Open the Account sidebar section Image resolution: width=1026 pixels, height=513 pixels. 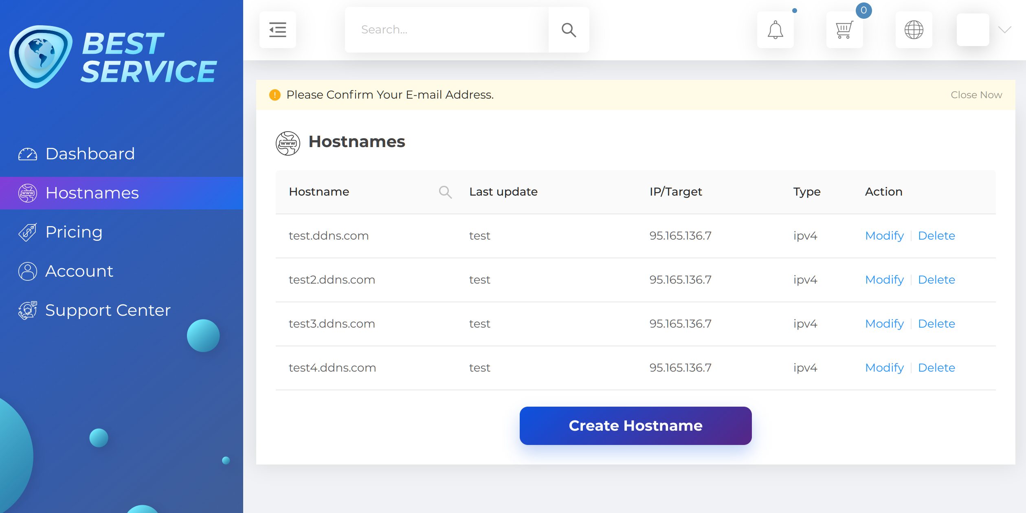[x=79, y=271]
